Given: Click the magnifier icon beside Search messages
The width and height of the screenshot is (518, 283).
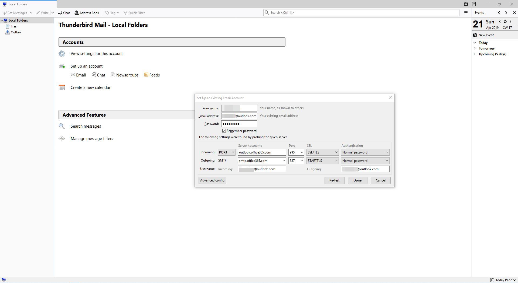Looking at the screenshot, I should [x=62, y=126].
